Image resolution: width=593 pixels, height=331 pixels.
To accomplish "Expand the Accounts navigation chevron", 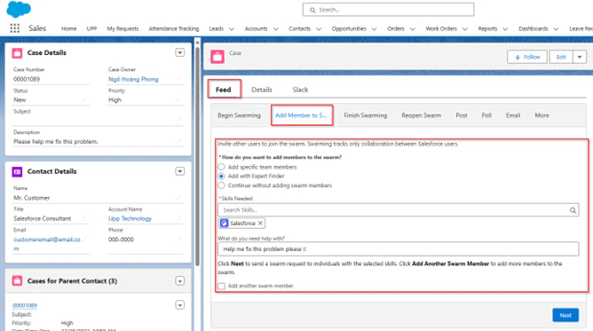I will pyautogui.click(x=276, y=28).
